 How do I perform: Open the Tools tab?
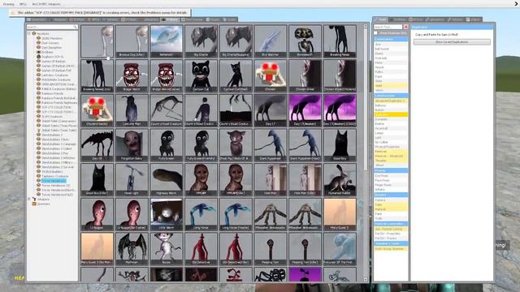point(380,19)
